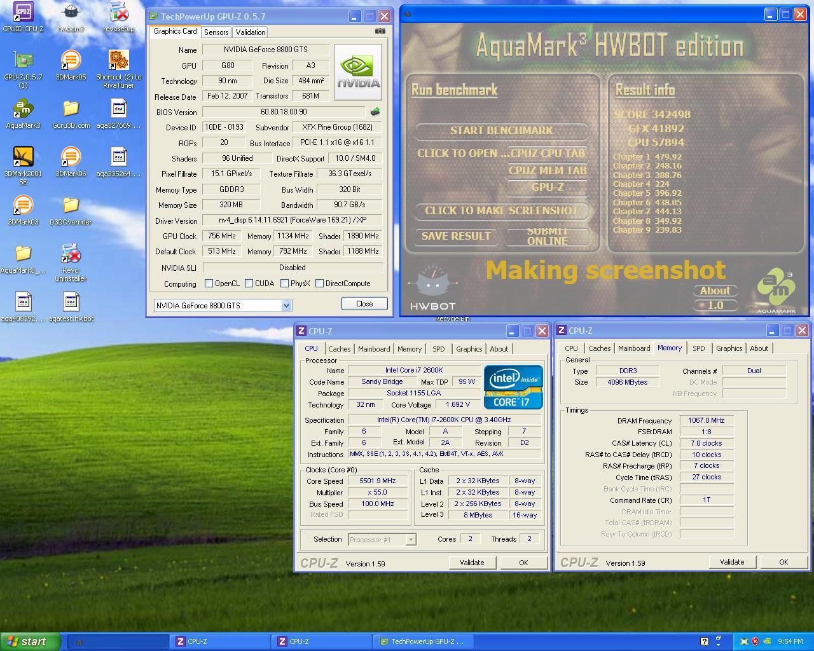Click the About button in AquaMark
814x651 pixels.
[715, 291]
